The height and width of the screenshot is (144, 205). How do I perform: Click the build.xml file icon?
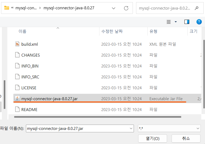[x=17, y=44]
